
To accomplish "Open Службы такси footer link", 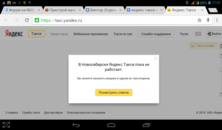I will click(x=31, y=112).
